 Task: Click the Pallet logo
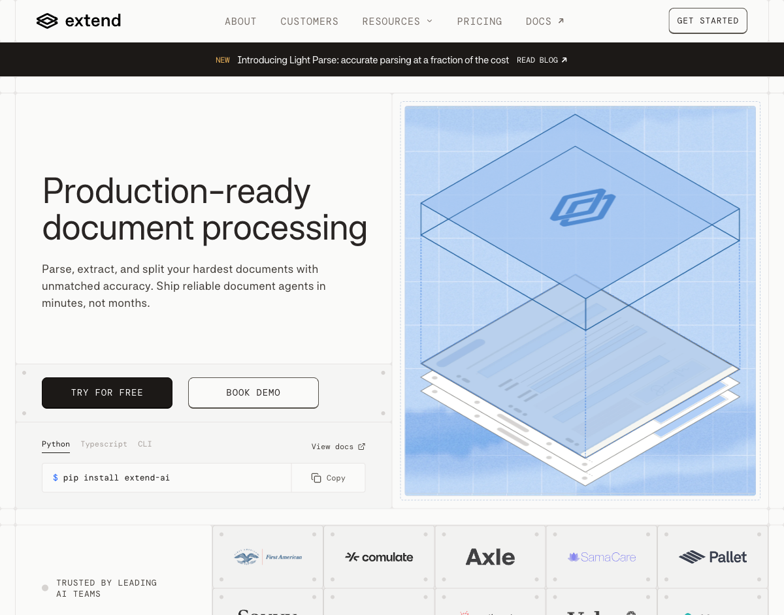pos(713,557)
